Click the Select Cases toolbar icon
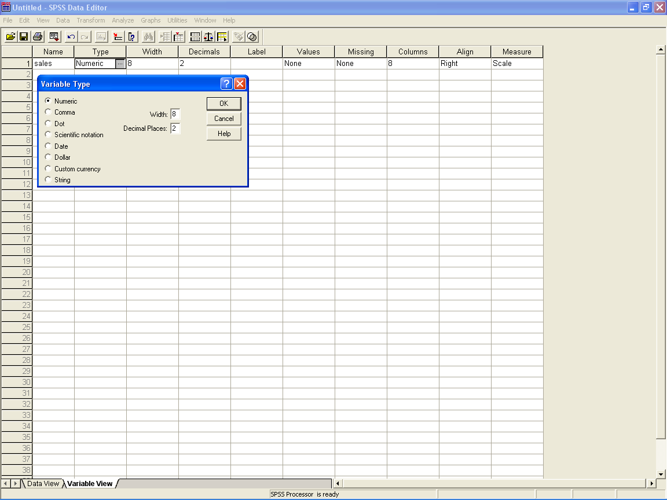The width and height of the screenshot is (667, 500). pyautogui.click(x=222, y=37)
